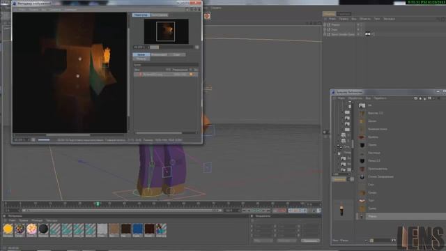Viewport: 446px width, 251px height.
Task: Click the red record keyframe buttons group
Action: (x=279, y=211)
